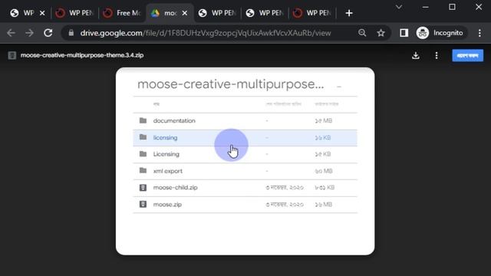Click the folder icon in the highlighted licensing row
The height and width of the screenshot is (276, 491).
click(x=143, y=137)
